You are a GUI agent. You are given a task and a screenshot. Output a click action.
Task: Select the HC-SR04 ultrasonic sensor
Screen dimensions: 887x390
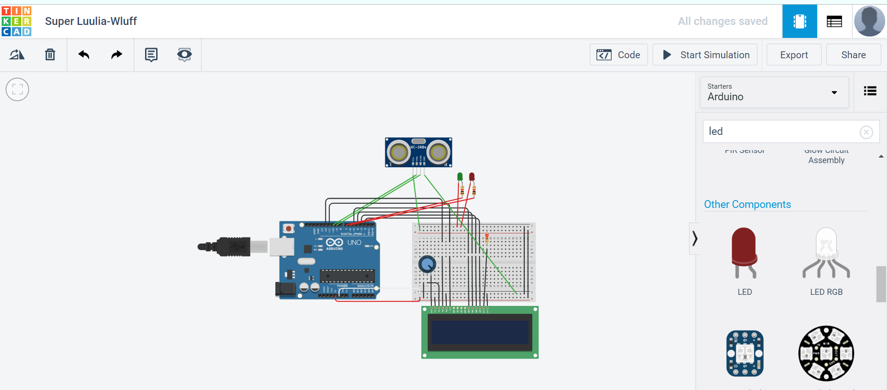pyautogui.click(x=419, y=152)
